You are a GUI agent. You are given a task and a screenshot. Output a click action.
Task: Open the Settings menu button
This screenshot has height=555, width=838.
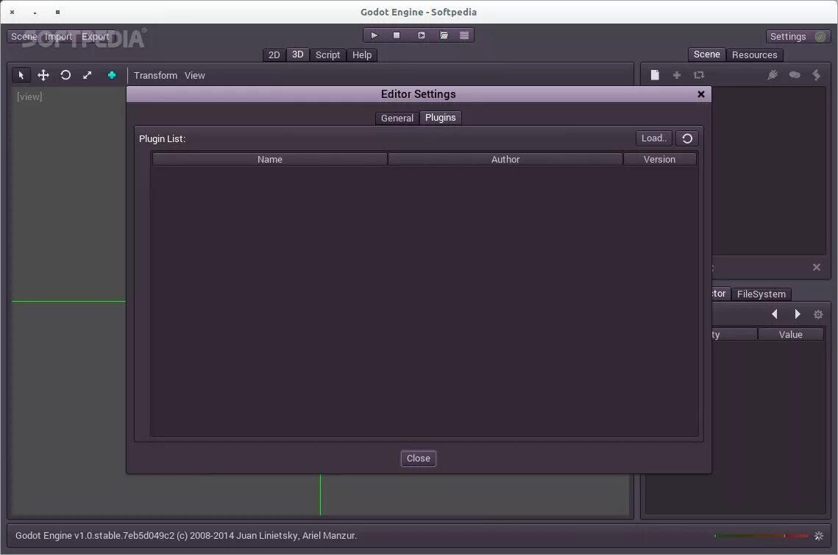click(798, 36)
